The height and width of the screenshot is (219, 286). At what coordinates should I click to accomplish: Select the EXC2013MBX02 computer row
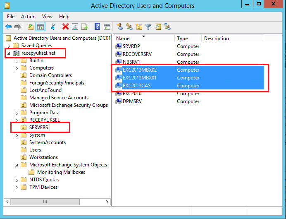(x=189, y=70)
